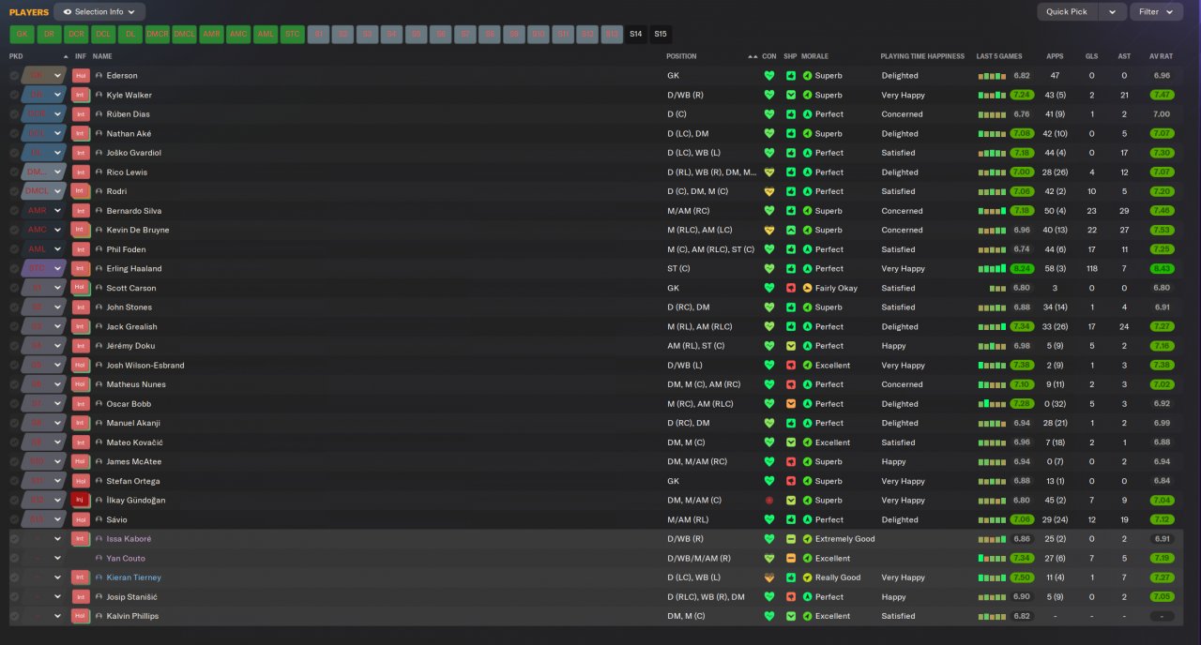
Task: Click the sort arrows beside POSITION header
Action: pyautogui.click(x=752, y=56)
